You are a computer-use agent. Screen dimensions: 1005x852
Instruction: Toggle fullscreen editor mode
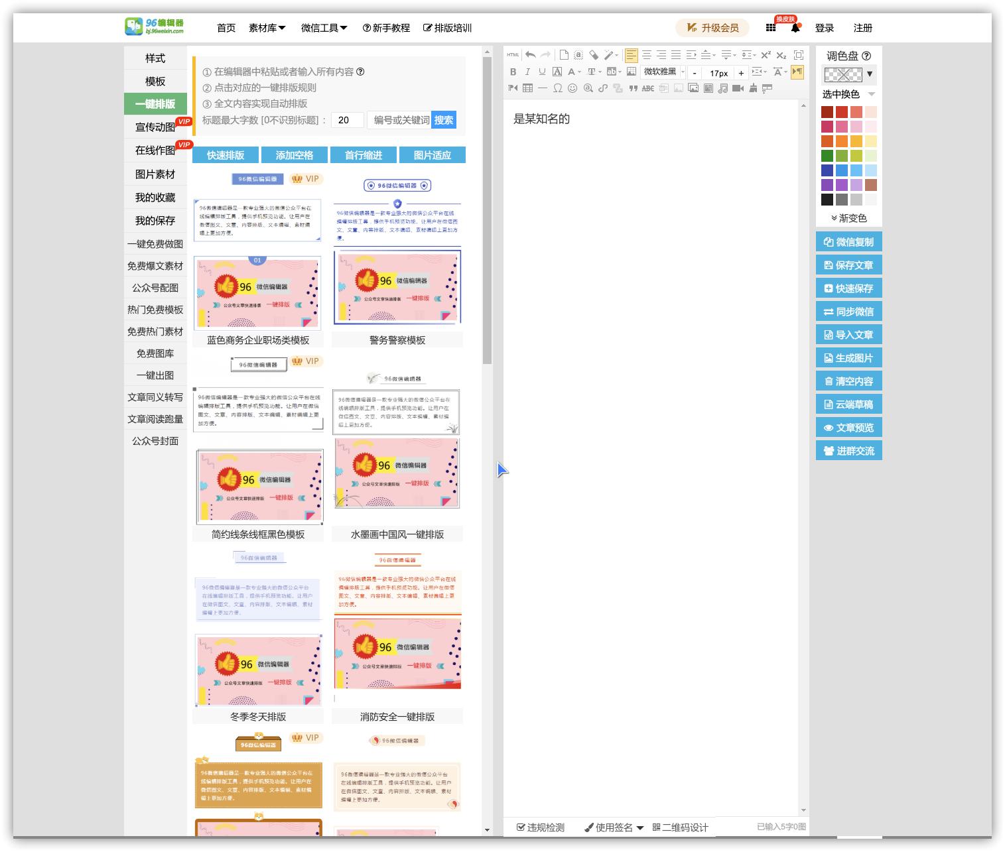tap(799, 55)
